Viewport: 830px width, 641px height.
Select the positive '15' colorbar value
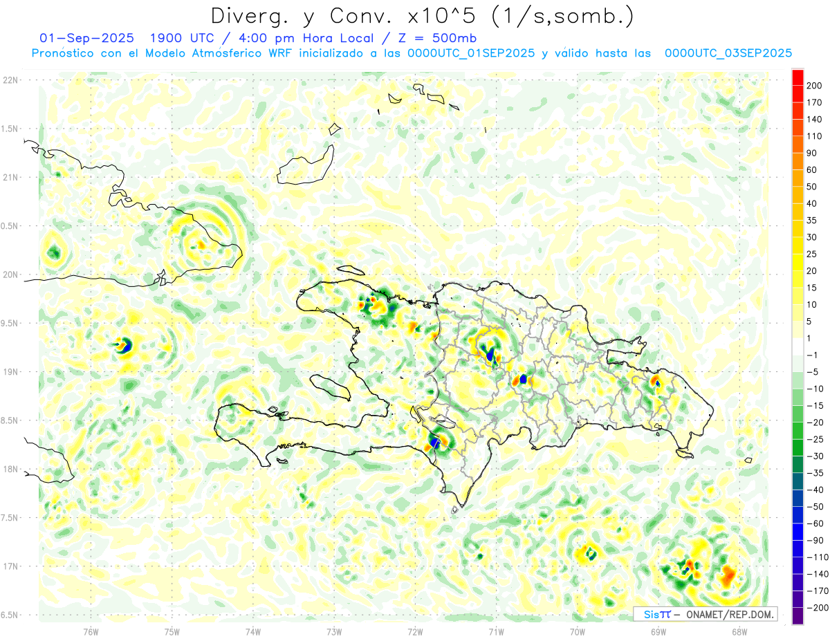(813, 288)
